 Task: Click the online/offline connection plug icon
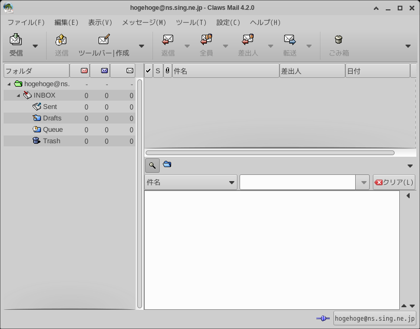(323, 318)
